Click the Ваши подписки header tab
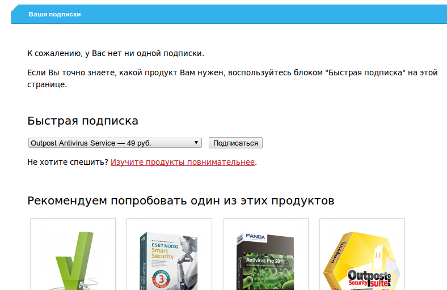The height and width of the screenshot is (290, 447). pyautogui.click(x=54, y=14)
